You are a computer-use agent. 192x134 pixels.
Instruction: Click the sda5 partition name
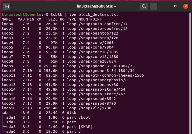pos(11,127)
